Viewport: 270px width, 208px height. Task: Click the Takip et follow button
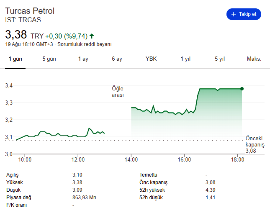point(244,14)
